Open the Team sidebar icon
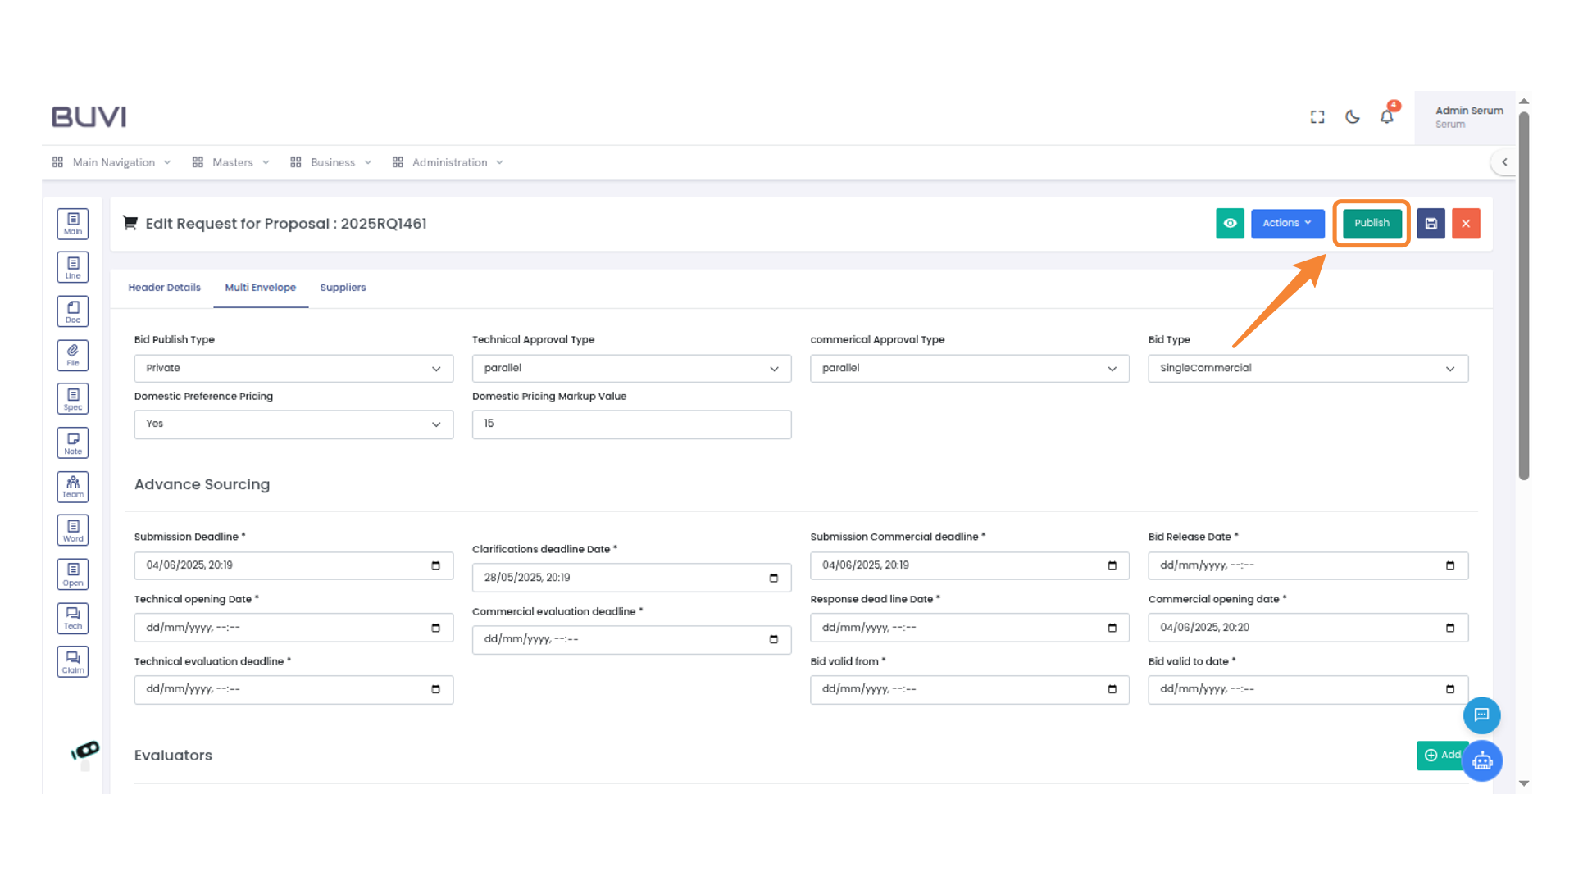The height and width of the screenshot is (885, 1574). point(73,487)
